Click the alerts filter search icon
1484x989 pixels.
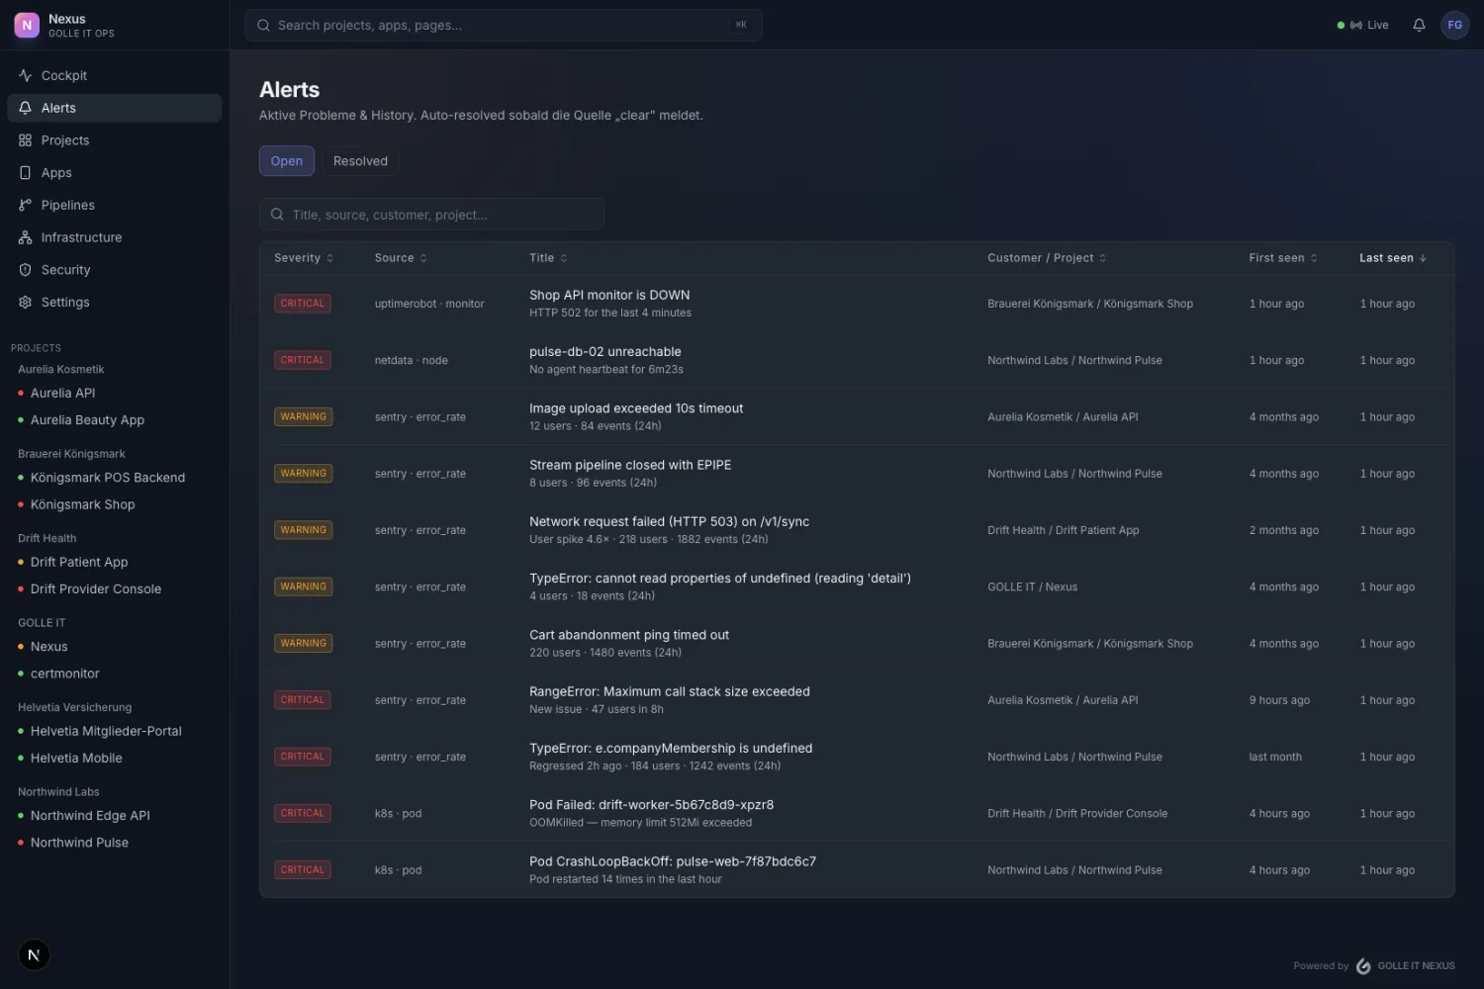(x=277, y=215)
